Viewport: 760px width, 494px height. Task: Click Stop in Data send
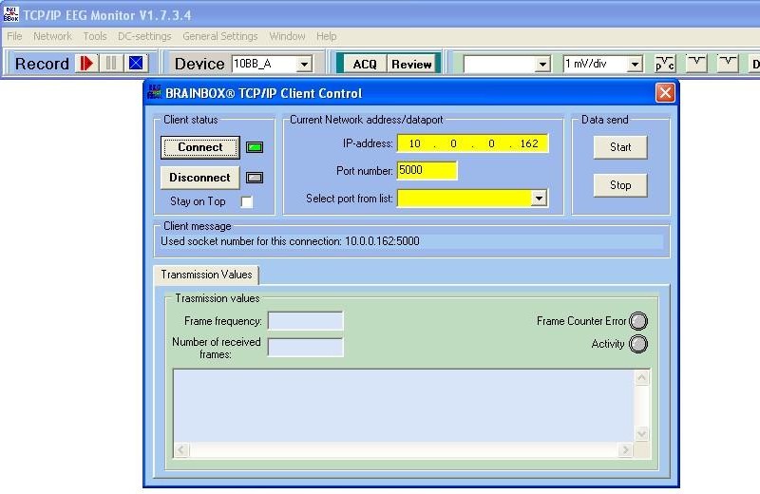(x=620, y=185)
